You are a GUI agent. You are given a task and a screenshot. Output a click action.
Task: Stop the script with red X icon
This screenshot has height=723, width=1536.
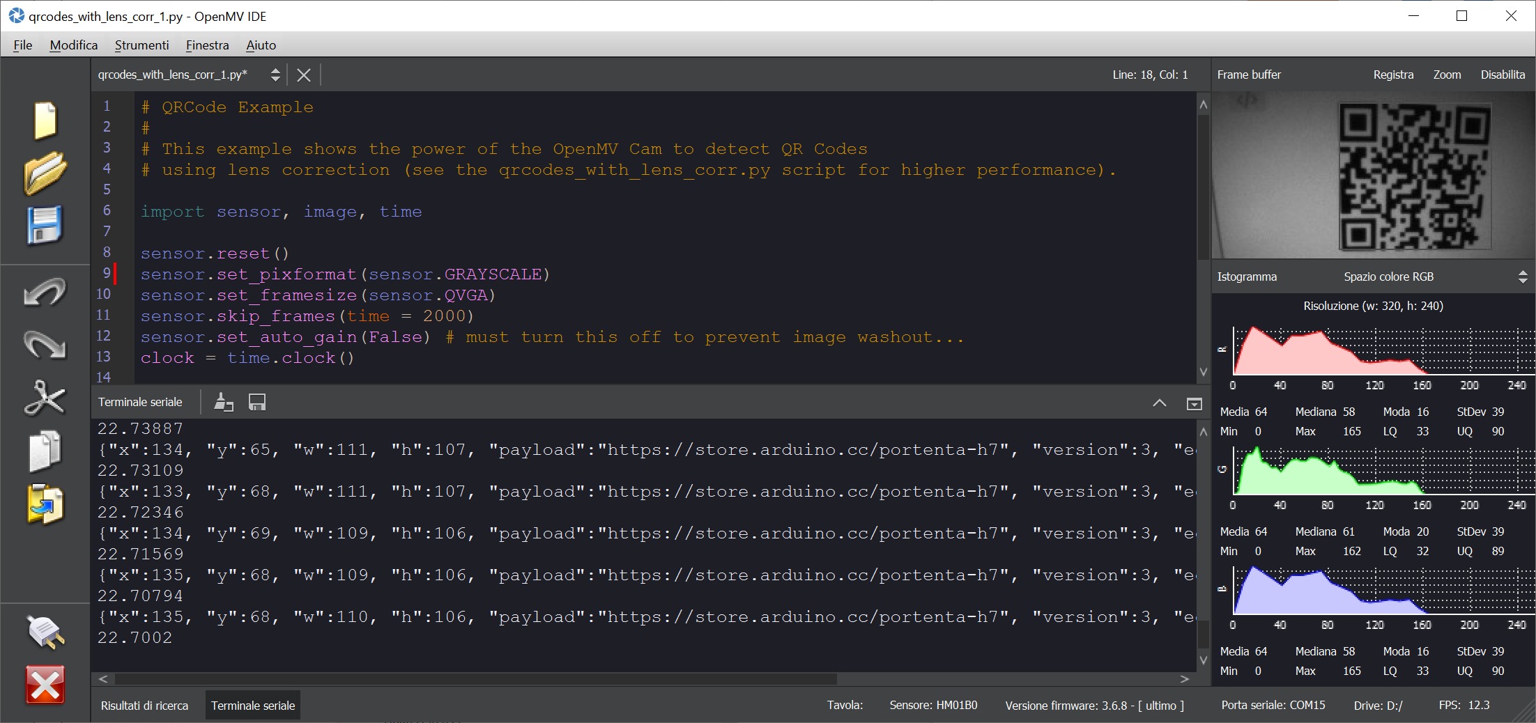[x=45, y=685]
